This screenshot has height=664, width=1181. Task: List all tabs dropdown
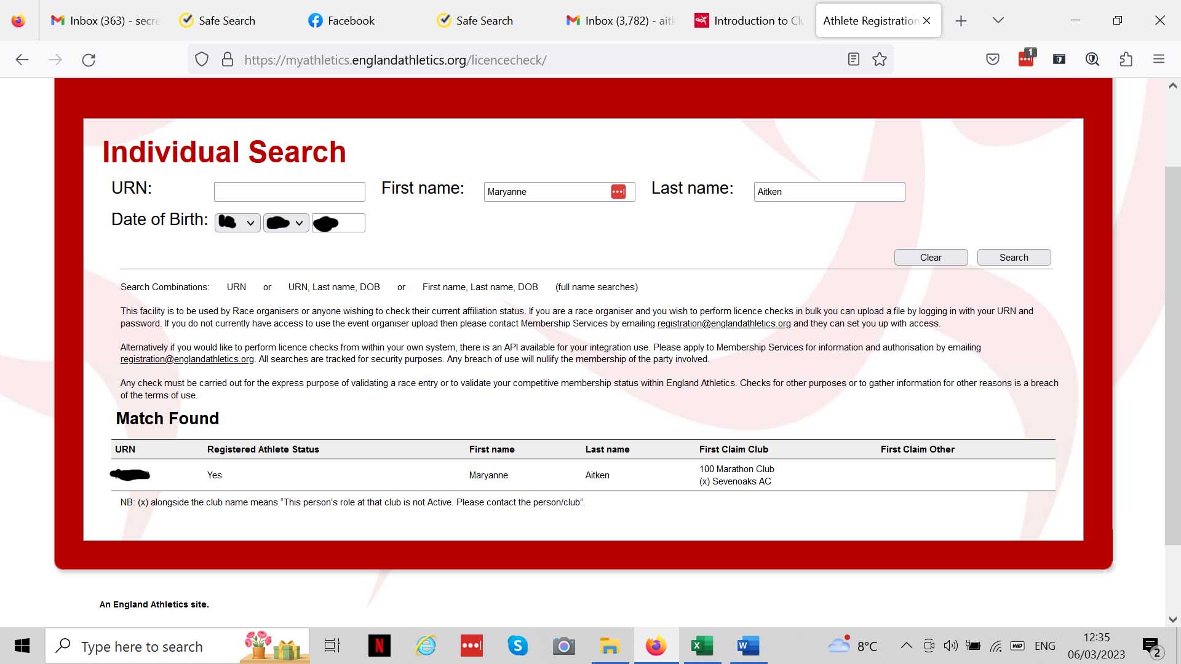pos(998,20)
